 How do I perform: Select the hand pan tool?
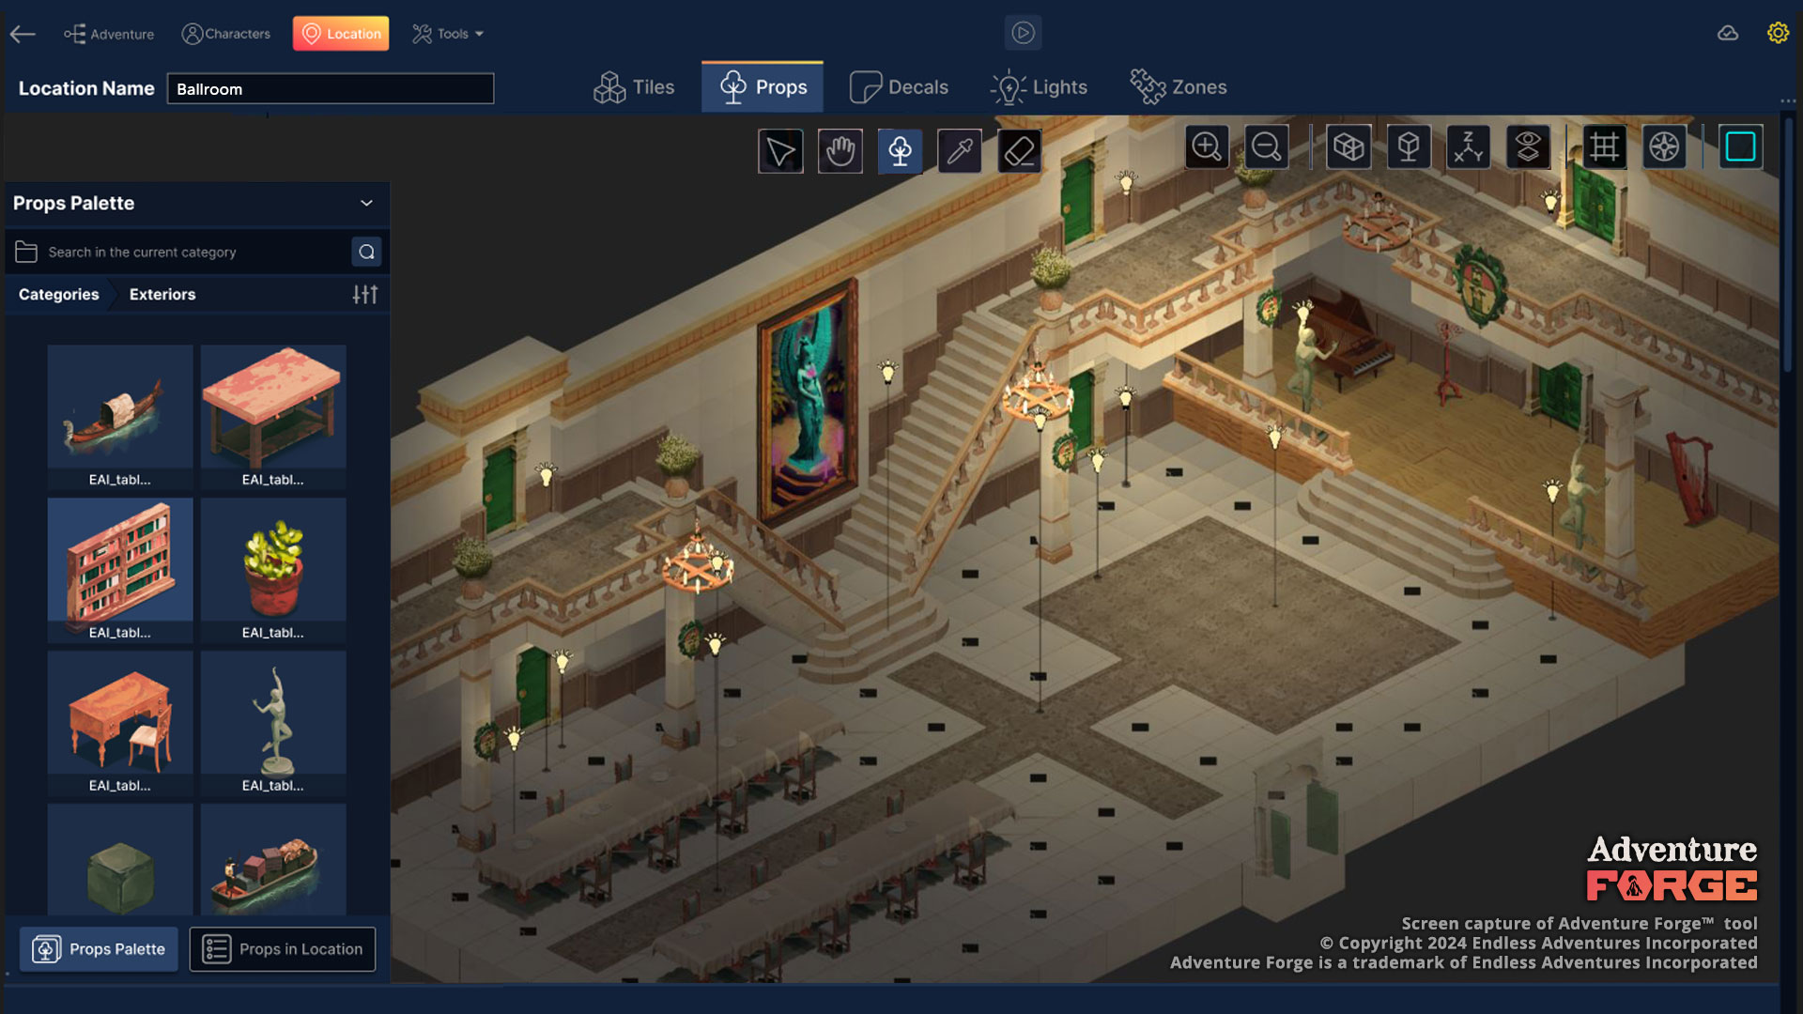coord(840,150)
